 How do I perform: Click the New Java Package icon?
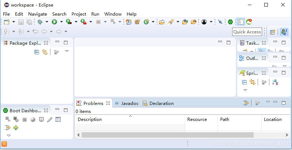click(138, 22)
